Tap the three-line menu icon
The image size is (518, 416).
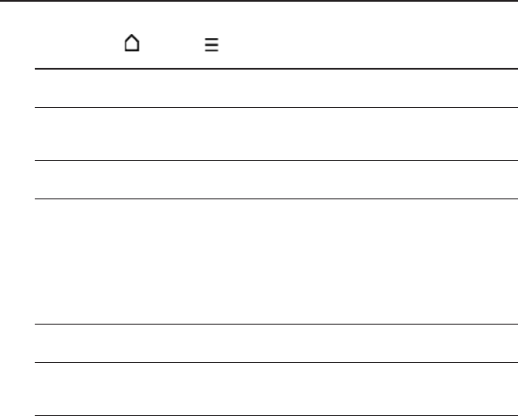pos(212,44)
